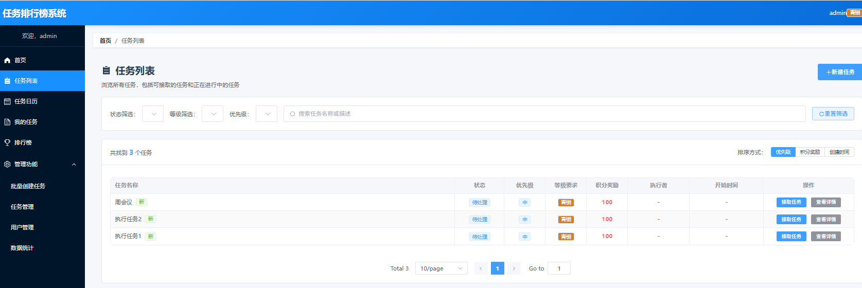
Task: Click 接取任务 for 执行任务1
Action: click(791, 237)
